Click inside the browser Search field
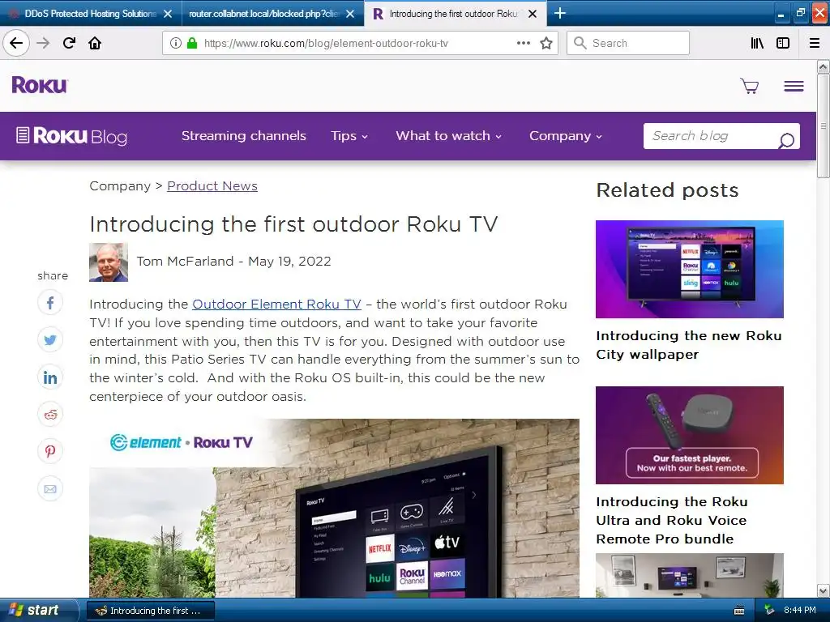 coord(628,43)
